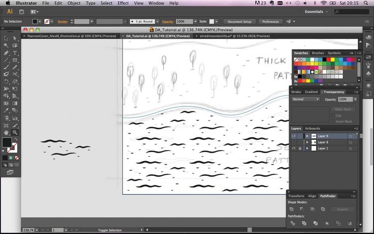The height and width of the screenshot is (234, 374).
Task: Select the Zoom magnifier tool
Action: [15, 132]
